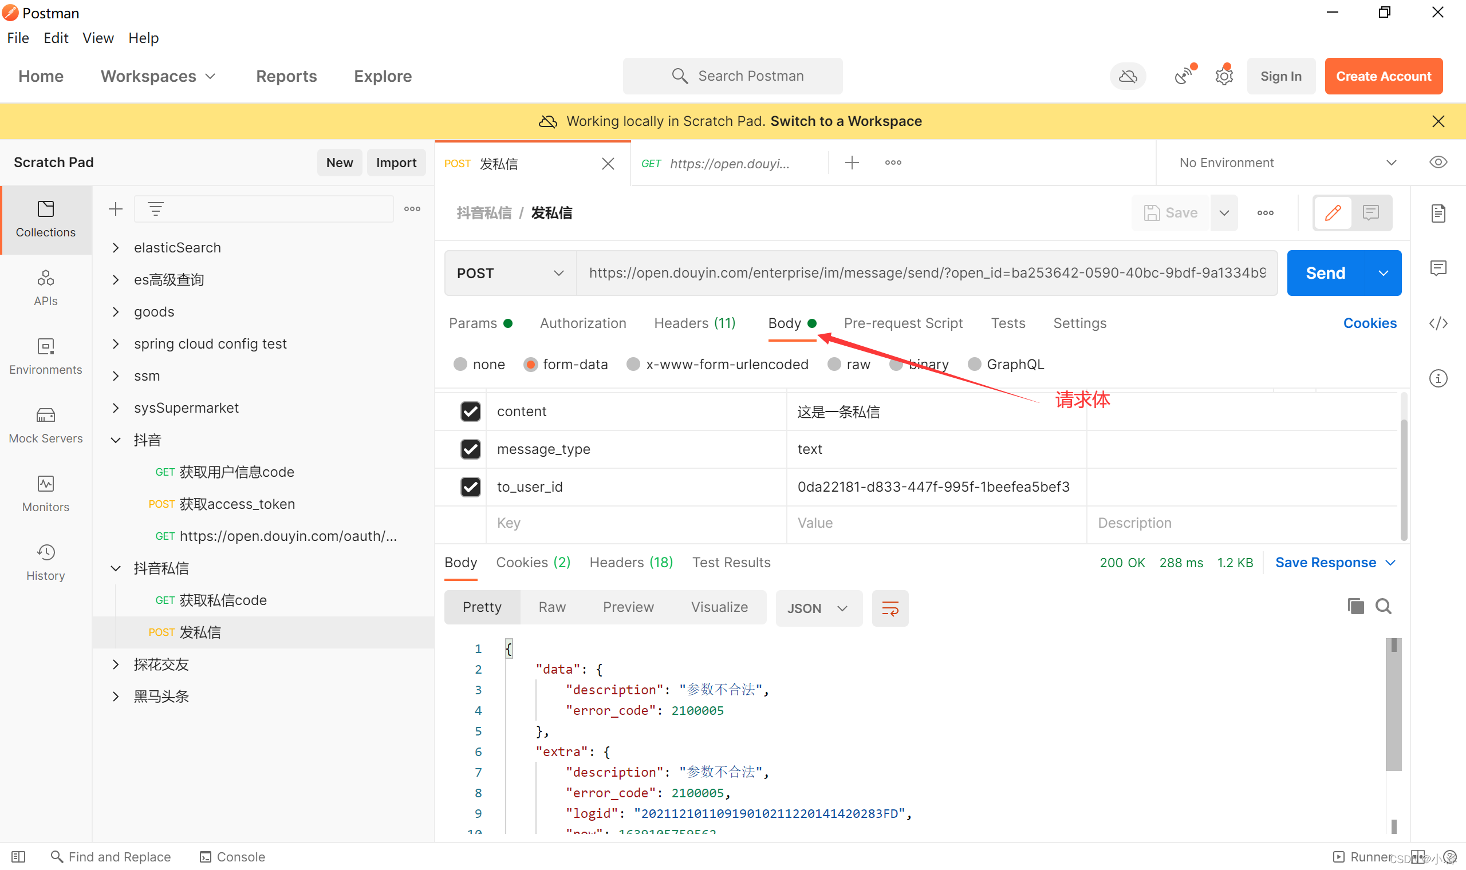
Task: Expand the elasticSearch collection
Action: point(116,248)
